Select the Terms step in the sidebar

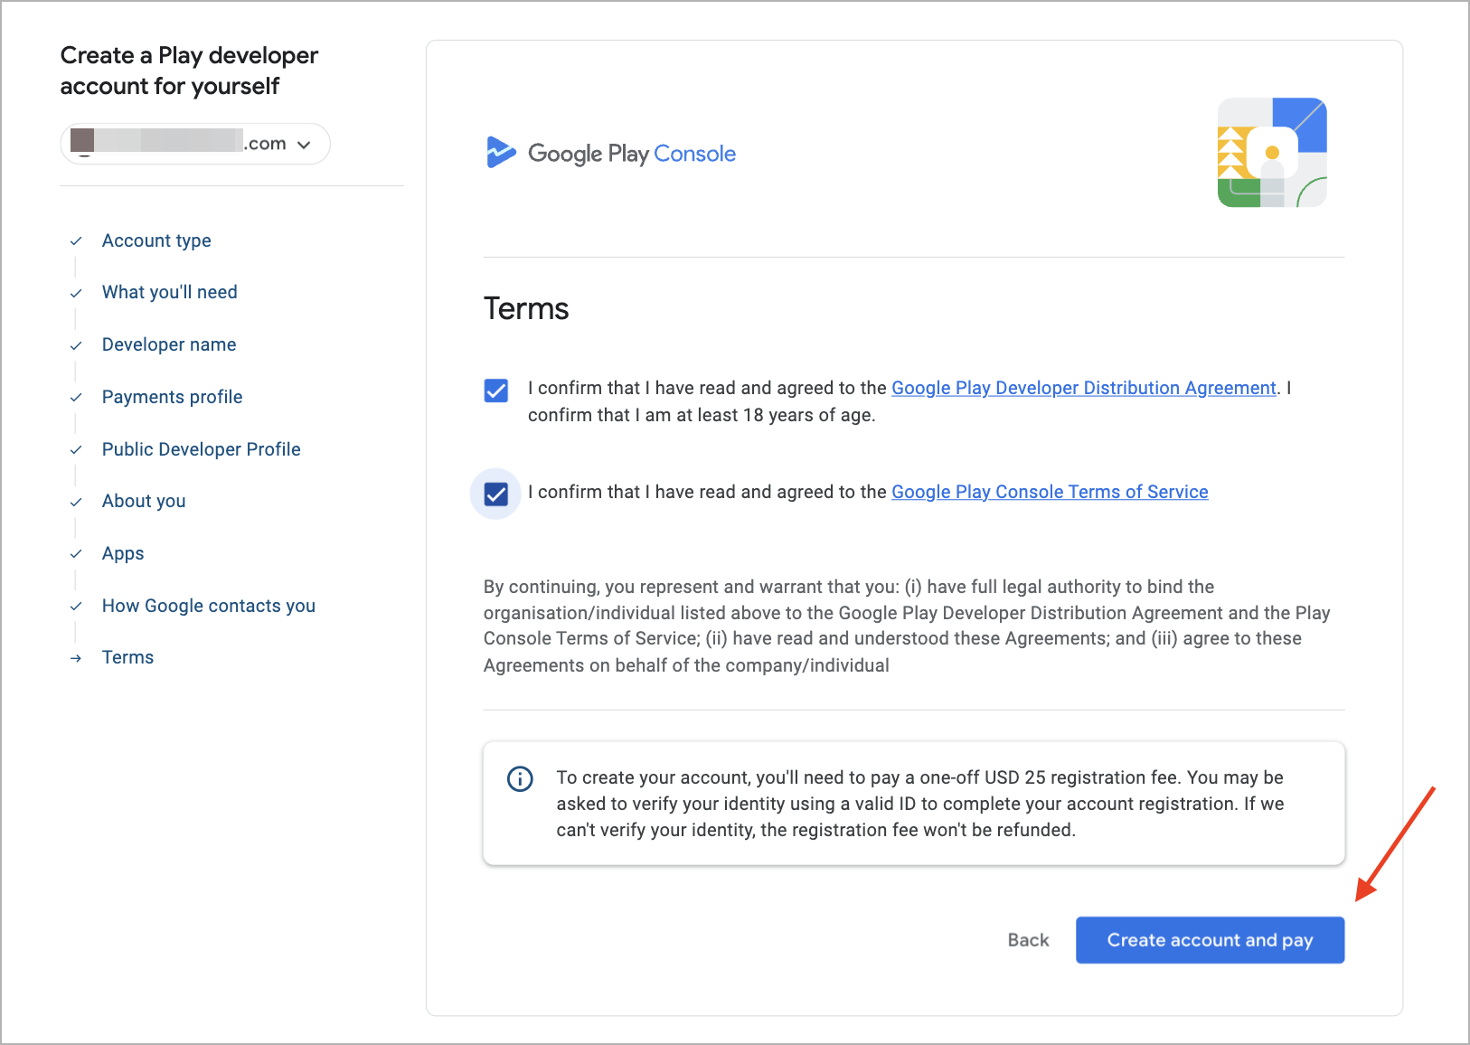tap(127, 657)
